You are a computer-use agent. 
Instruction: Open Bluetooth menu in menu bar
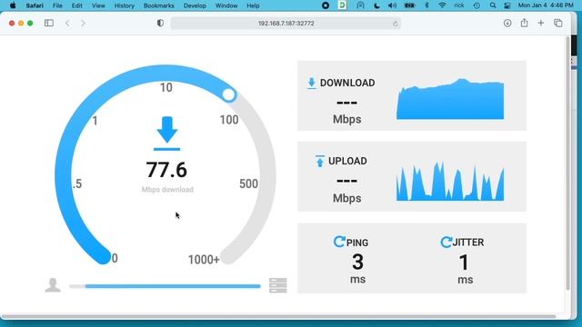pyautogui.click(x=426, y=5)
